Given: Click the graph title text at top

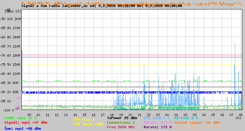Looking at the screenshot, I should [x=101, y=6].
